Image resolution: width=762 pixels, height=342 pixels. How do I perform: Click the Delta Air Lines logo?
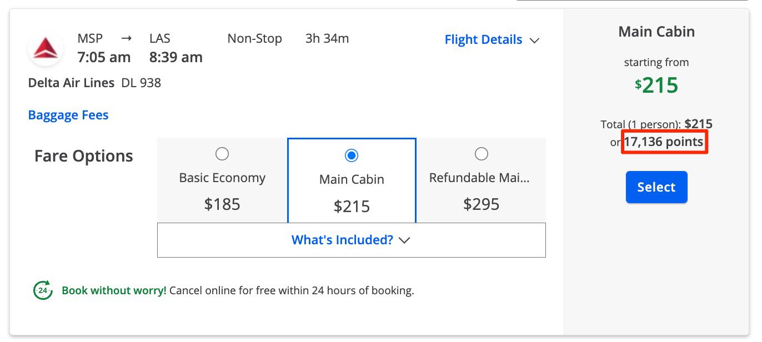click(x=45, y=48)
